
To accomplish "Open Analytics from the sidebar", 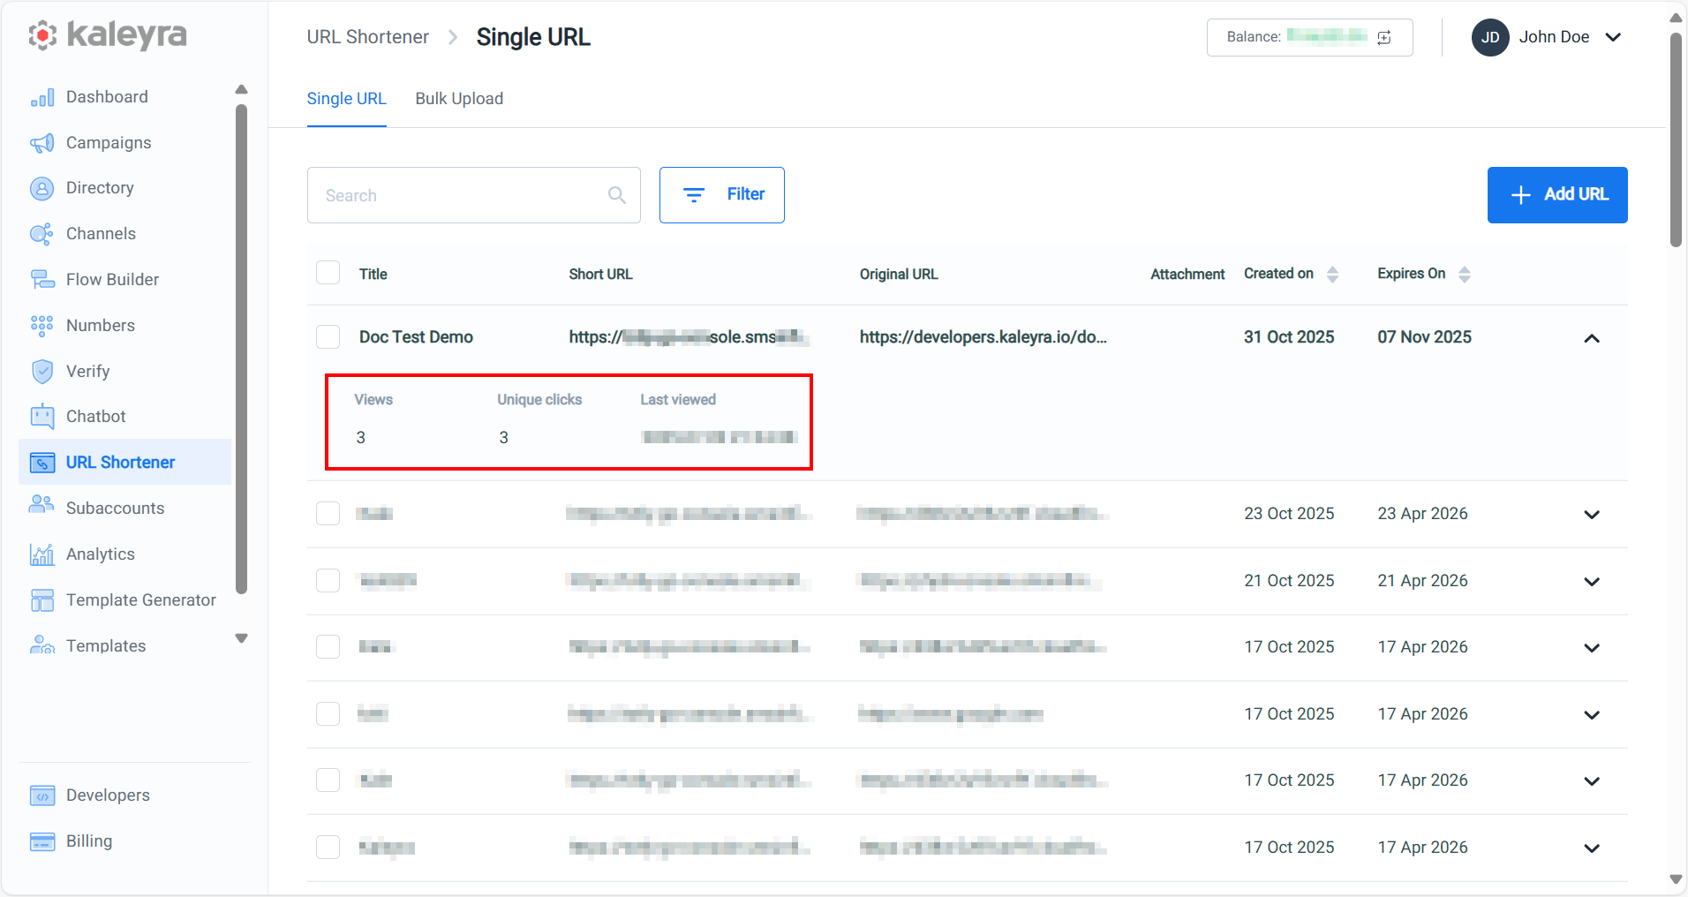I will [101, 554].
